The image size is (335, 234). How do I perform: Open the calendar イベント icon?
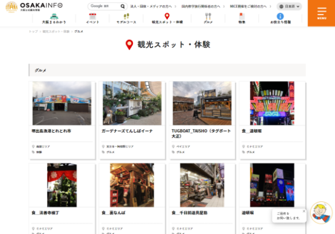click(93, 16)
